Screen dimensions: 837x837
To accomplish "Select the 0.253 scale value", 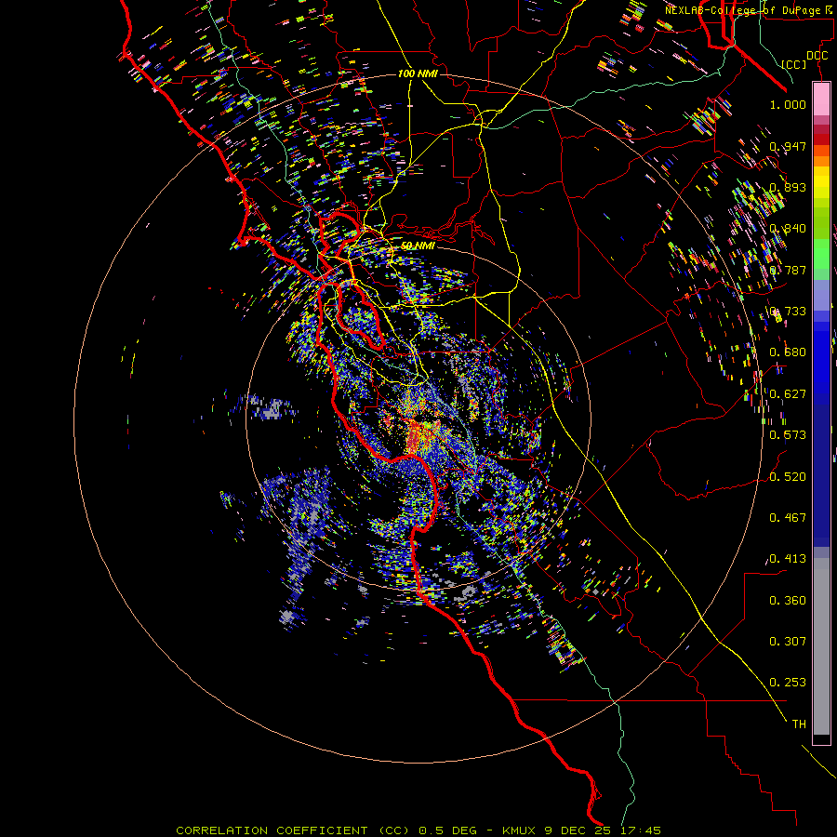I will pos(788,683).
